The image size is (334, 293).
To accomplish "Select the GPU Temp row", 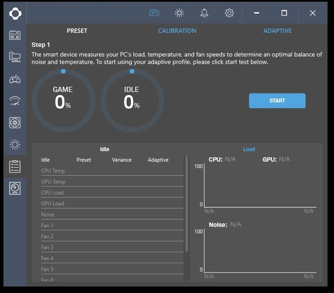I will [112, 182].
